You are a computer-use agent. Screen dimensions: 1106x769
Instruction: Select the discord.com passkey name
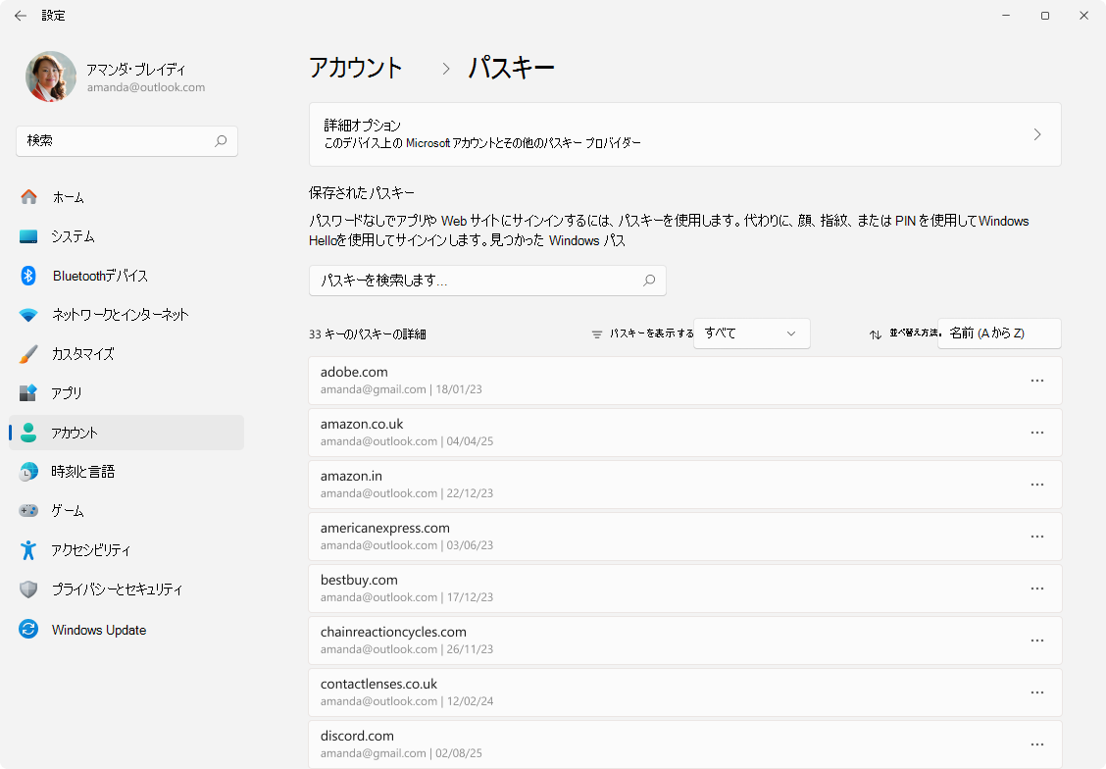(357, 736)
